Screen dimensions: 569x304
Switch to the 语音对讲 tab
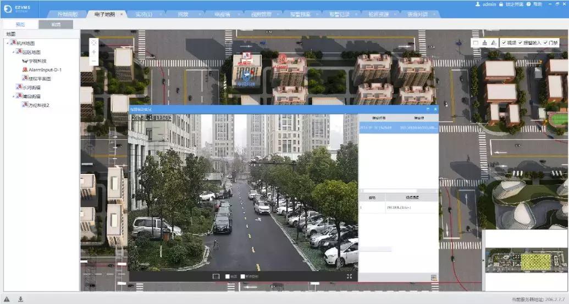(418, 14)
